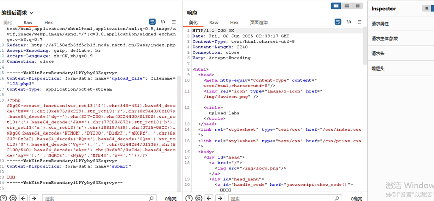The width and height of the screenshot is (434, 201).
Task: Select top-bottom split layout icon
Action: click(x=346, y=6)
